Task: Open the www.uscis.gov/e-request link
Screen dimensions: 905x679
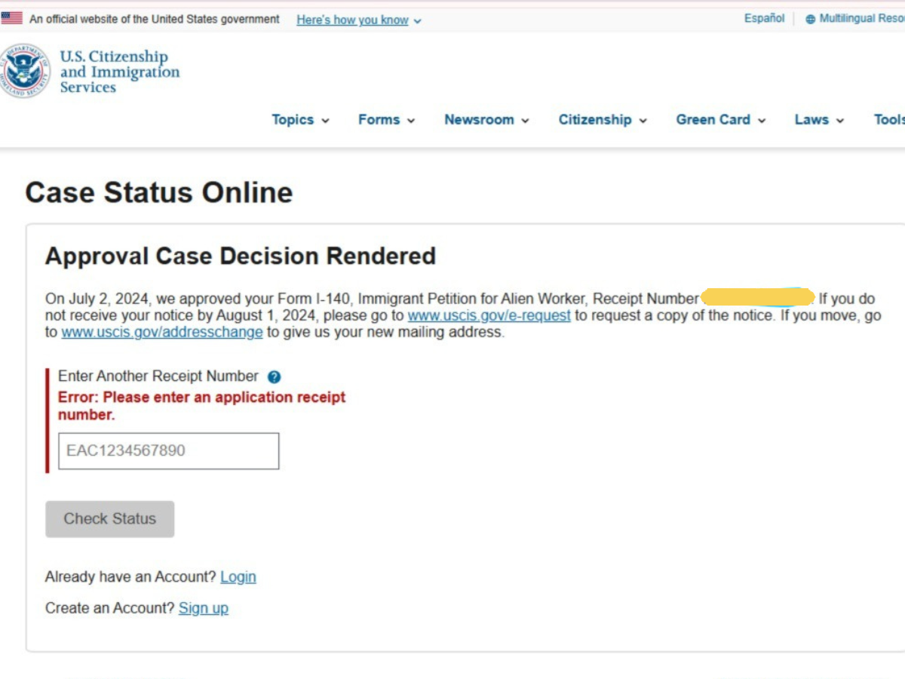Action: (x=489, y=315)
